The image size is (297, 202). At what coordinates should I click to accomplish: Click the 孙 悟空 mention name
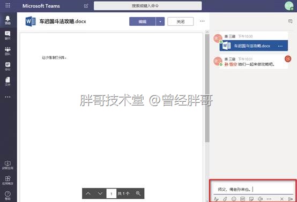(231, 64)
